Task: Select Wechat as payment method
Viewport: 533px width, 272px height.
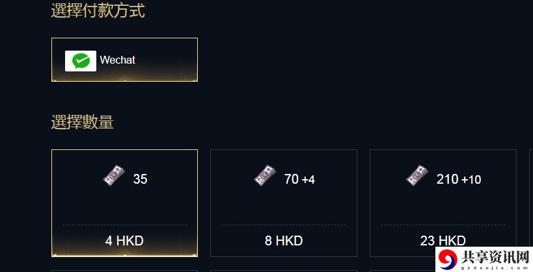Action: (124, 60)
